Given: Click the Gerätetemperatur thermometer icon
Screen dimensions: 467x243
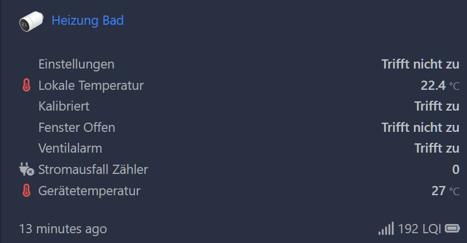Looking at the screenshot, I should pyautogui.click(x=27, y=191).
